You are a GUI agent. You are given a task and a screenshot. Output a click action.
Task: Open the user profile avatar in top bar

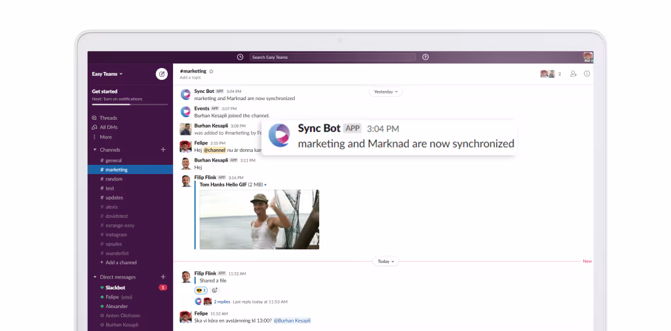click(x=588, y=57)
